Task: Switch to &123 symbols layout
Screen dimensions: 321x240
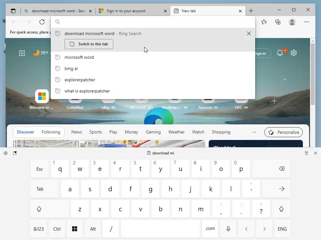Action: [39, 229]
